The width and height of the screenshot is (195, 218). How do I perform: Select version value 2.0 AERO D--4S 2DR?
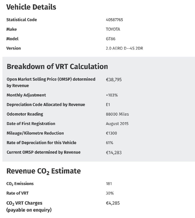point(124,48)
